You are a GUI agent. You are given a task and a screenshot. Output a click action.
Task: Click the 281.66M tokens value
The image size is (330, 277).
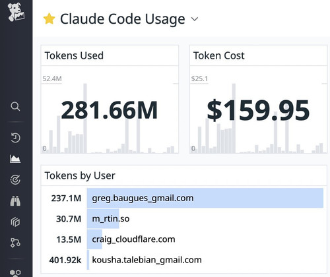pyautogui.click(x=110, y=110)
